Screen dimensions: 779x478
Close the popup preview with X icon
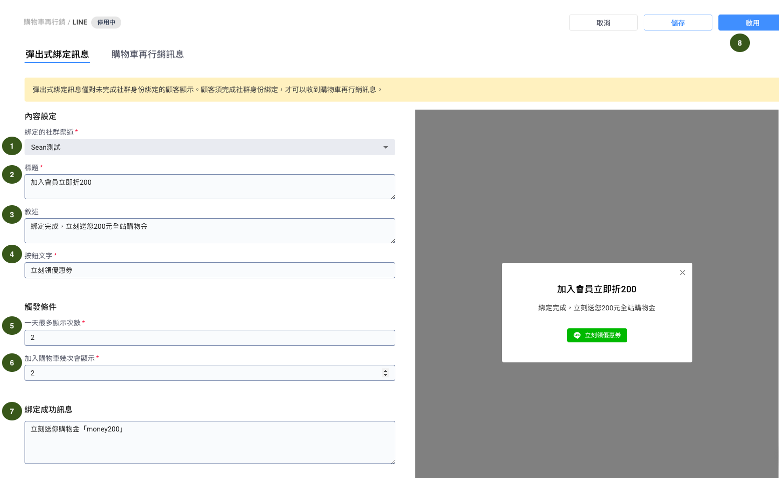[682, 273]
